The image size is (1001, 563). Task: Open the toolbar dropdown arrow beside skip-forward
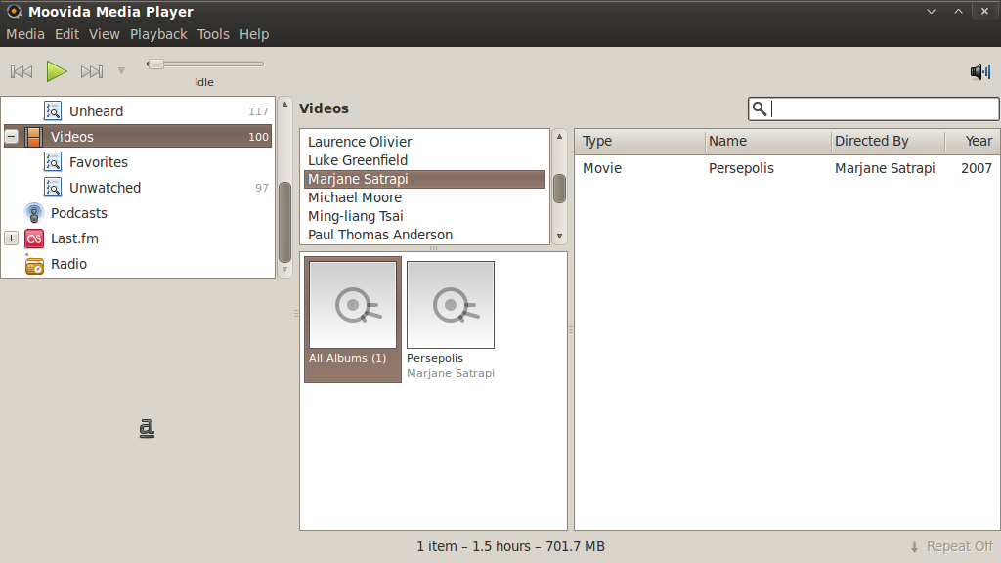121,70
